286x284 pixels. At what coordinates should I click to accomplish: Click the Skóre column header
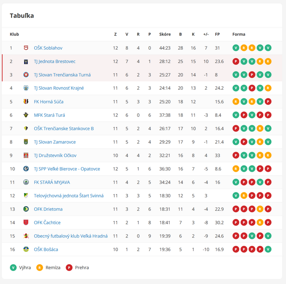point(165,34)
